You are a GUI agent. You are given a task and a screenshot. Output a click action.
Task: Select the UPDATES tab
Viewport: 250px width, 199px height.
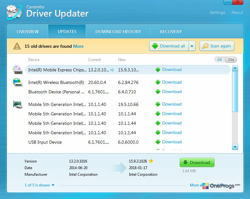(x=67, y=31)
